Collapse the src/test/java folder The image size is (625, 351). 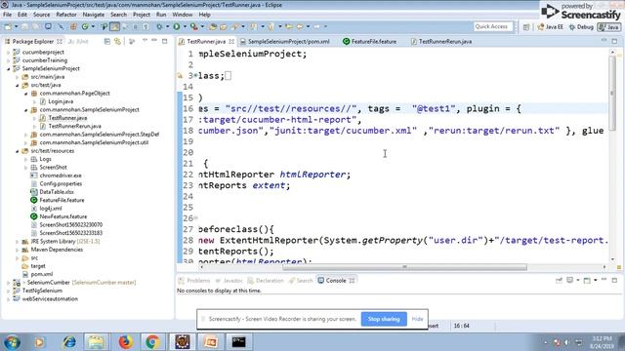18,85
